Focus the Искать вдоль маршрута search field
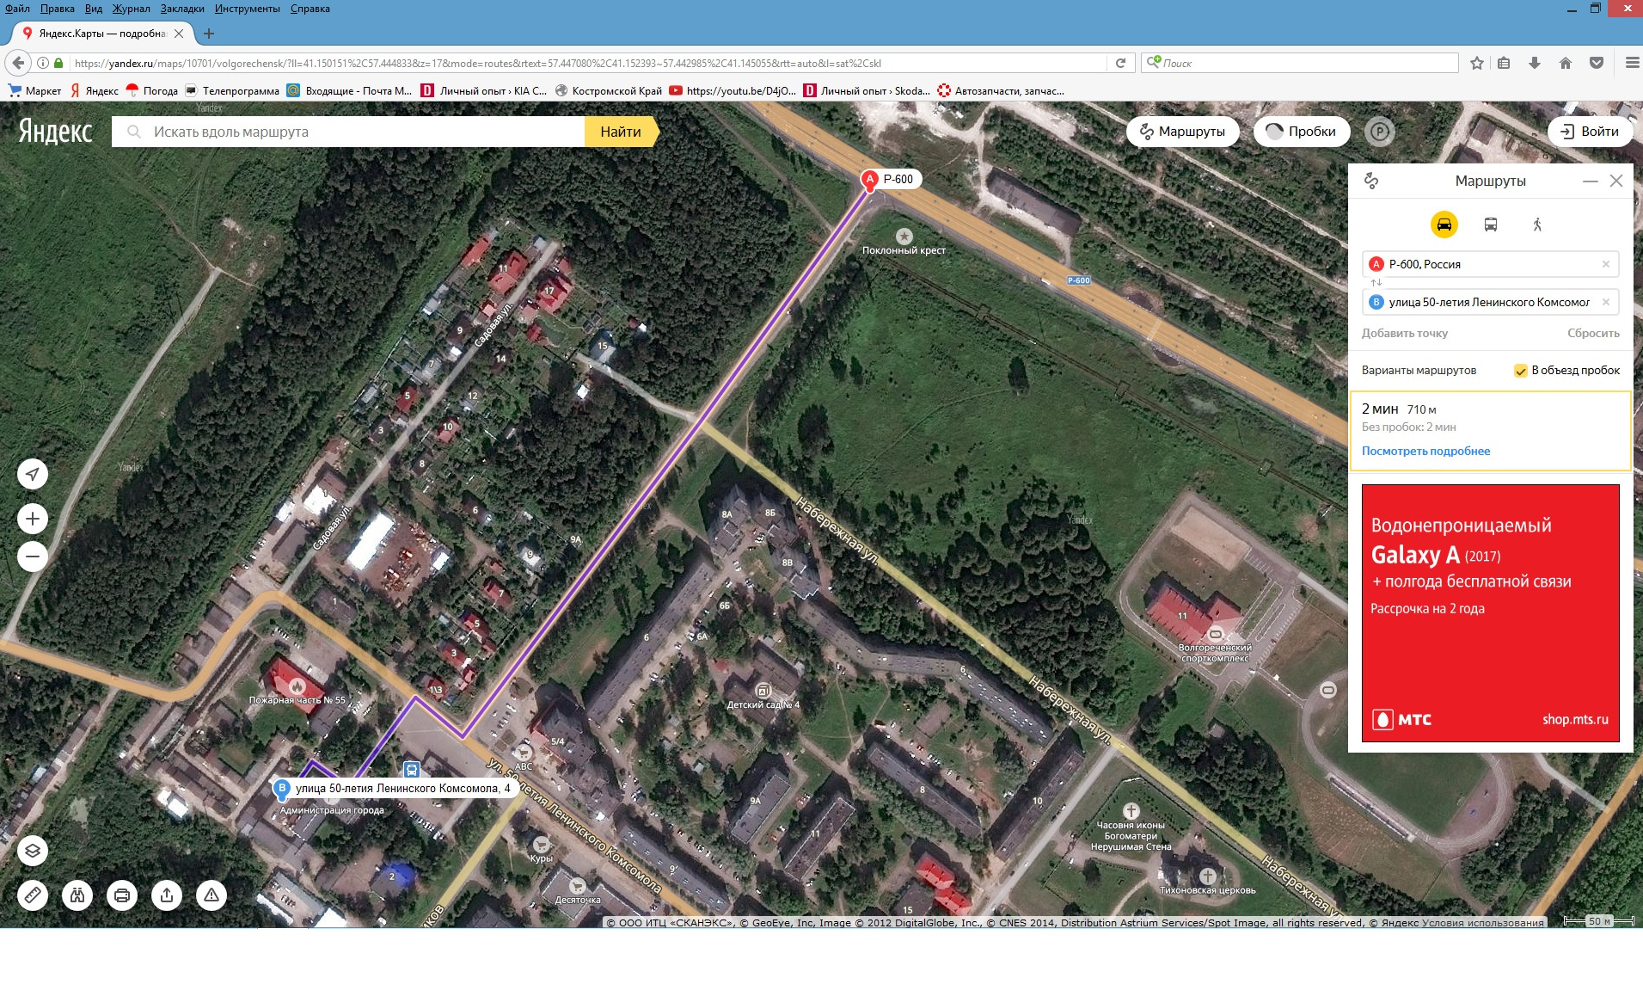The height and width of the screenshot is (984, 1643). click(x=348, y=132)
